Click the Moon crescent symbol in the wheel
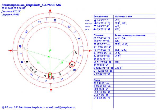 click(31, 68)
